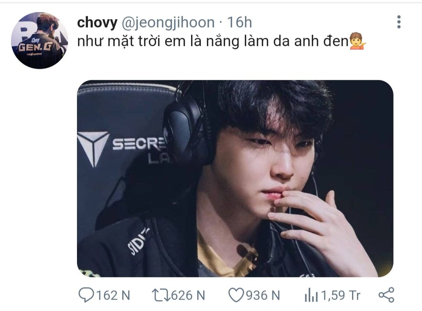This screenshot has height=311, width=422.
Task: Retweet using the looping arrows icon
Action: 161,295
